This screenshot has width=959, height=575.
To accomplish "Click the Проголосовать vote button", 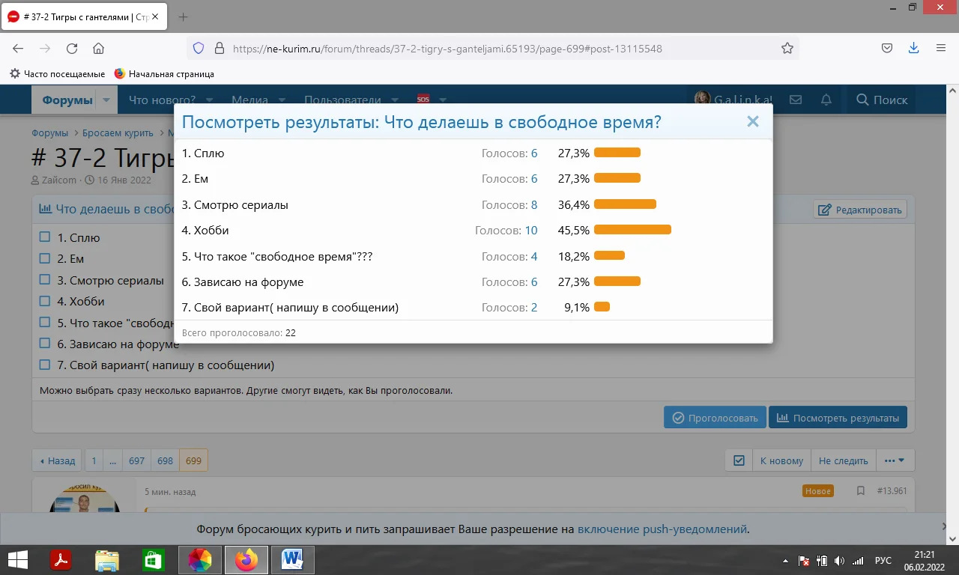I will [714, 418].
